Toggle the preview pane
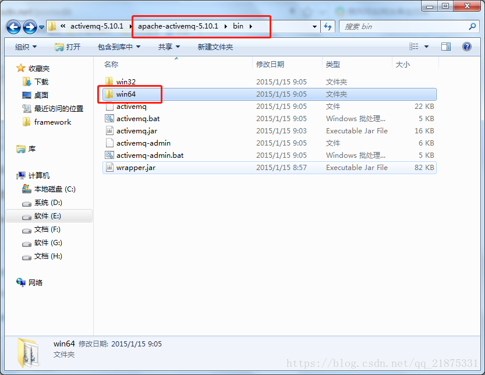485x375 pixels. pyautogui.click(x=446, y=47)
